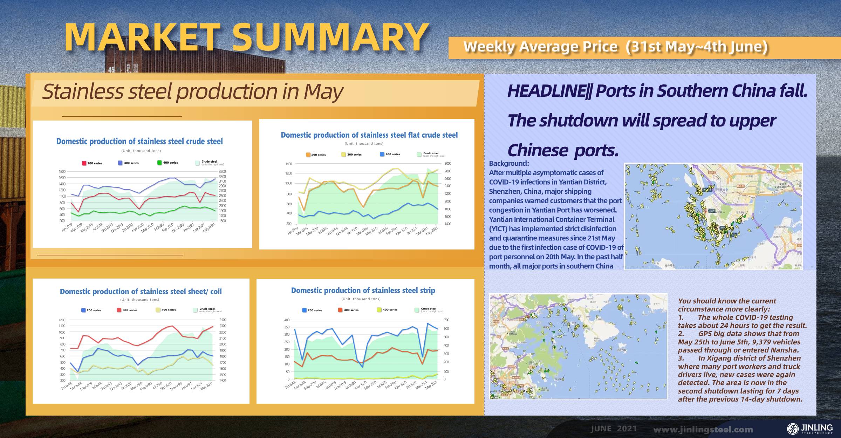Click the Crude steel legend swatch in sheet/coil chart
The height and width of the screenshot is (438, 841).
click(195, 310)
